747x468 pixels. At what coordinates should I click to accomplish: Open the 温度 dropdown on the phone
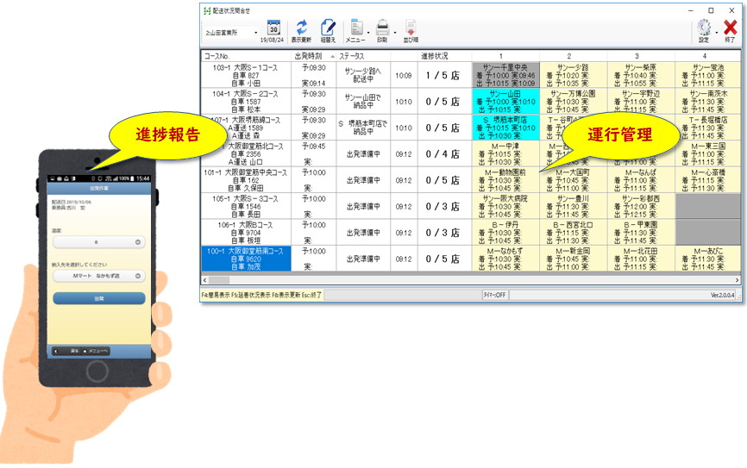tap(98, 243)
